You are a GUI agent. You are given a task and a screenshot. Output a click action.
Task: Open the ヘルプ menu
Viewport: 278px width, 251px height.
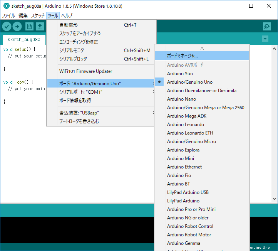pyautogui.click(x=67, y=16)
